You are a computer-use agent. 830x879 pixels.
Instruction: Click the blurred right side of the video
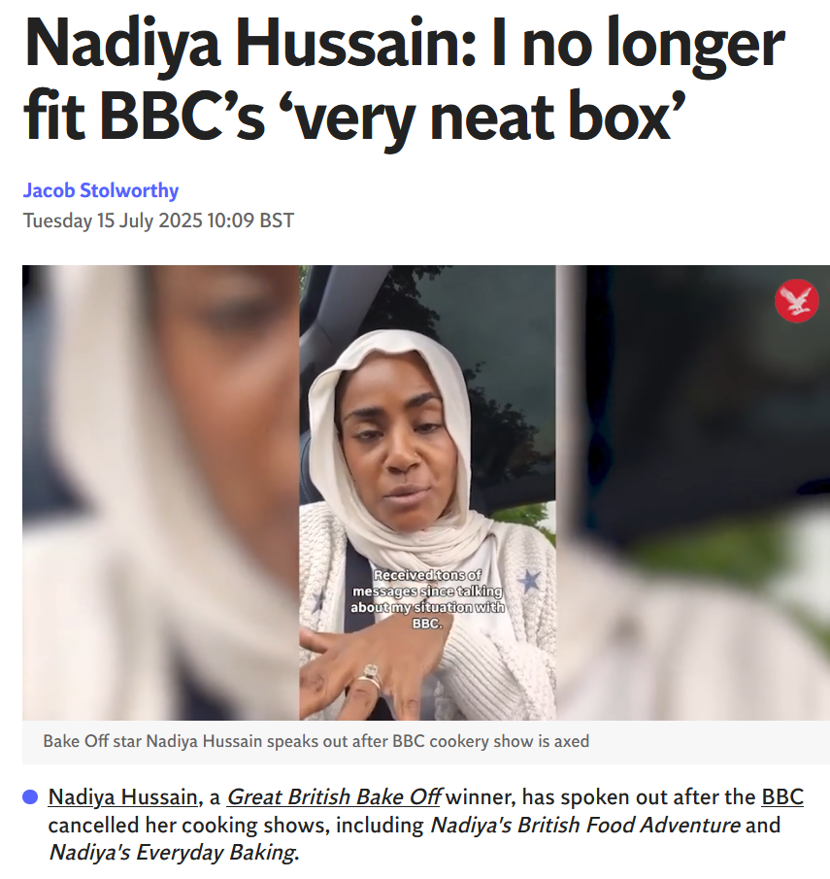pos(693,492)
